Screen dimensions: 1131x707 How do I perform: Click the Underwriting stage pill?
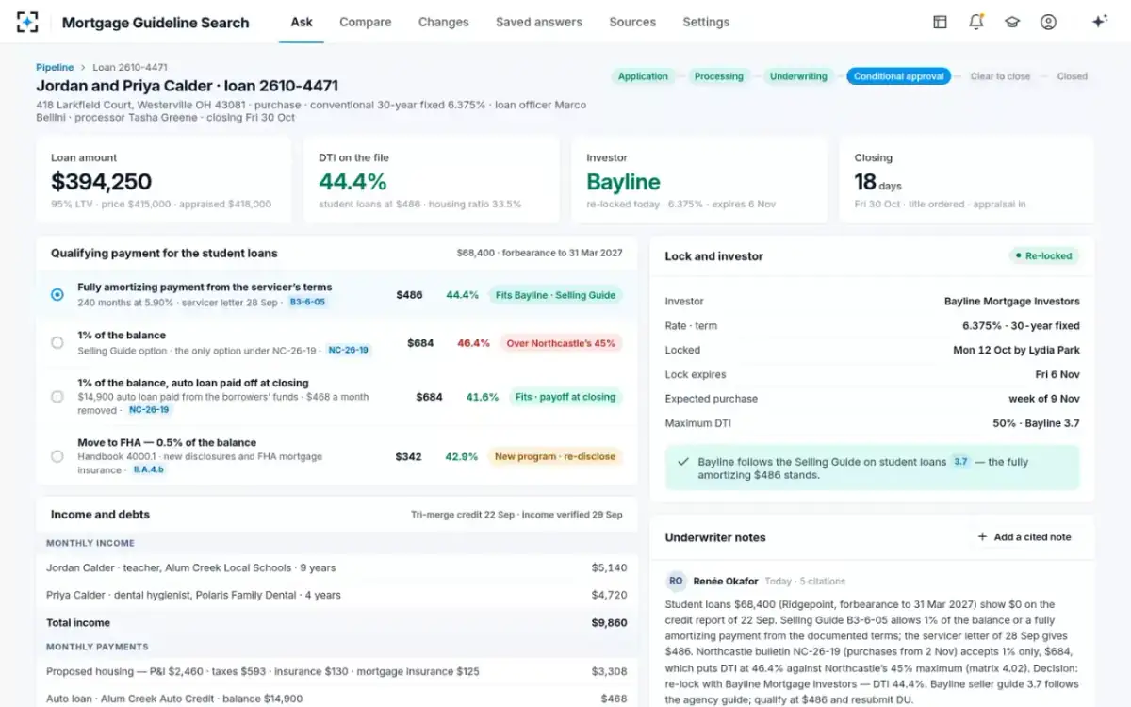coord(798,76)
